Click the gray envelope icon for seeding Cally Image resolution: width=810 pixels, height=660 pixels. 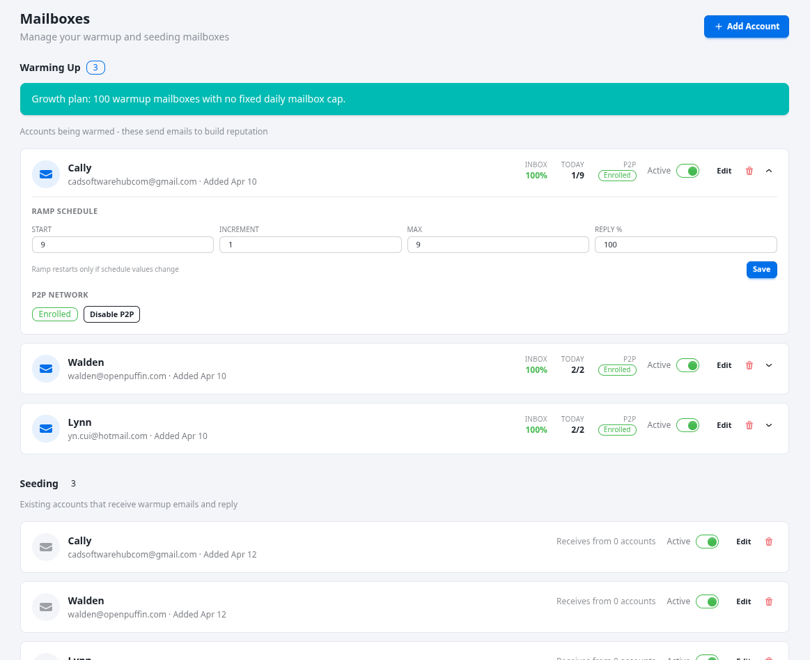coord(45,547)
